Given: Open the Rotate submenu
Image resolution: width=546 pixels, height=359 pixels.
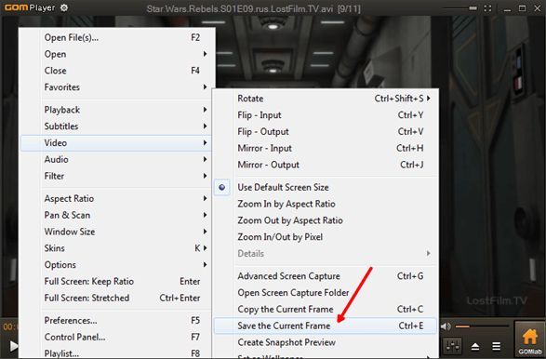Looking at the screenshot, I should (326, 99).
